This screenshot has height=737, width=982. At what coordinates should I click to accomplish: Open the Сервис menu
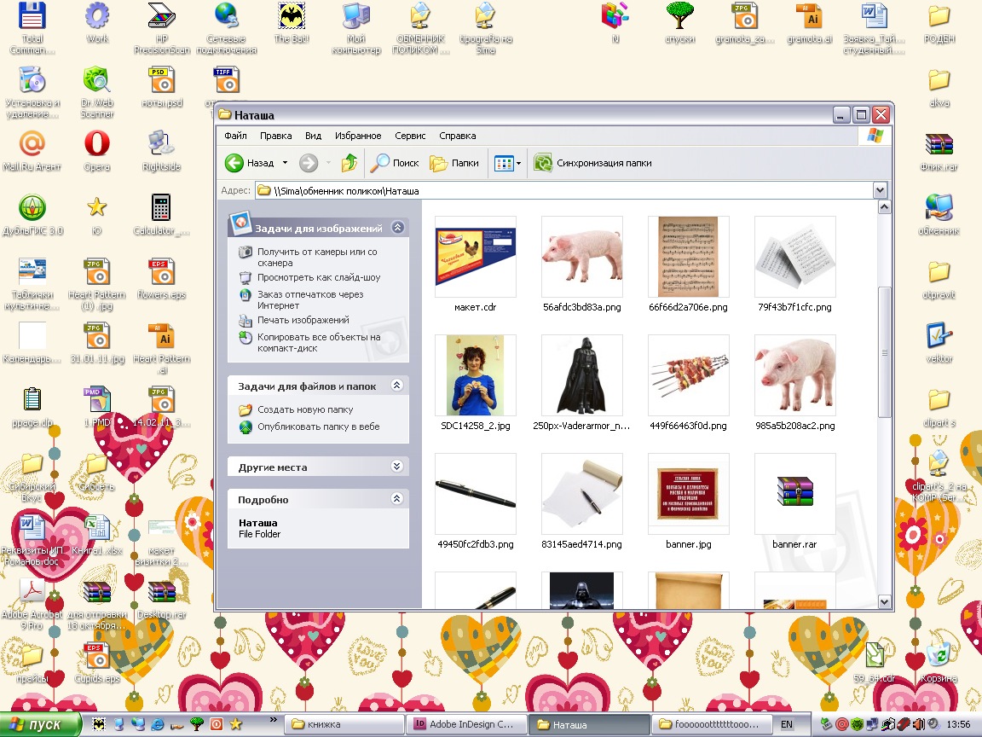click(x=410, y=136)
